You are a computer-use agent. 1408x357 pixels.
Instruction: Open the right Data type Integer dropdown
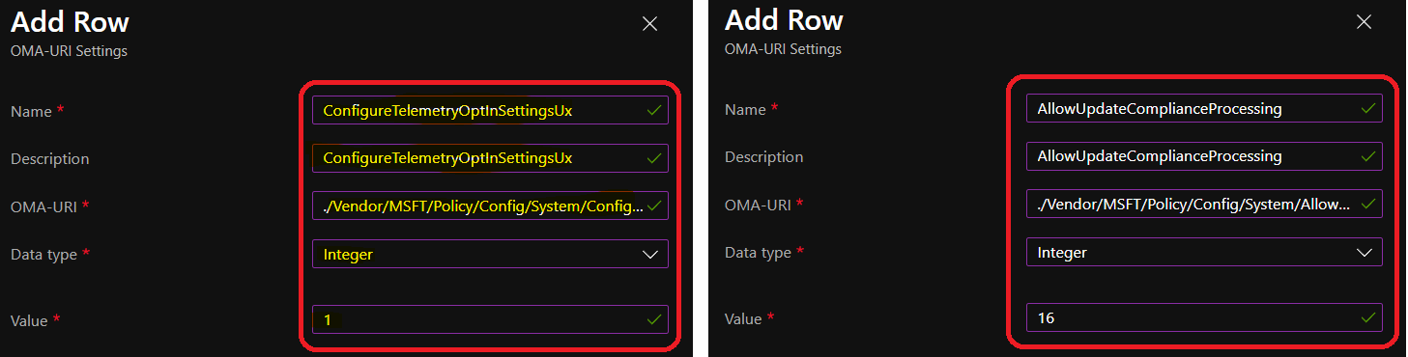tap(1204, 252)
